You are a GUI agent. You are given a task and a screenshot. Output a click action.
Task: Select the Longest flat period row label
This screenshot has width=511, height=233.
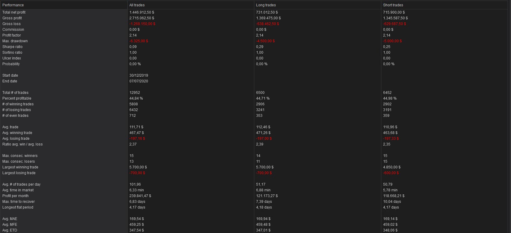click(x=18, y=207)
